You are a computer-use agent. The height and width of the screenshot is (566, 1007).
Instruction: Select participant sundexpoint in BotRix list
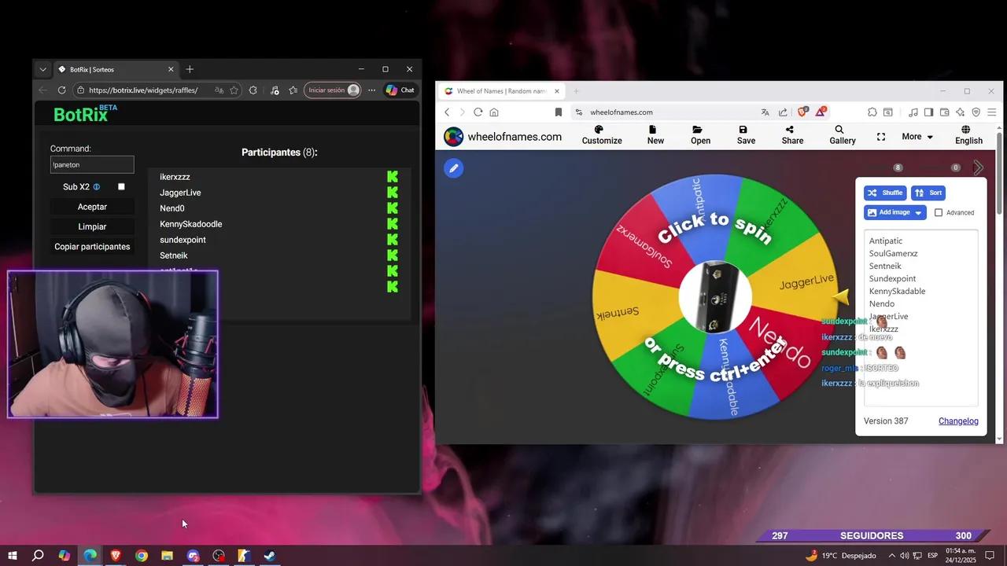point(183,240)
